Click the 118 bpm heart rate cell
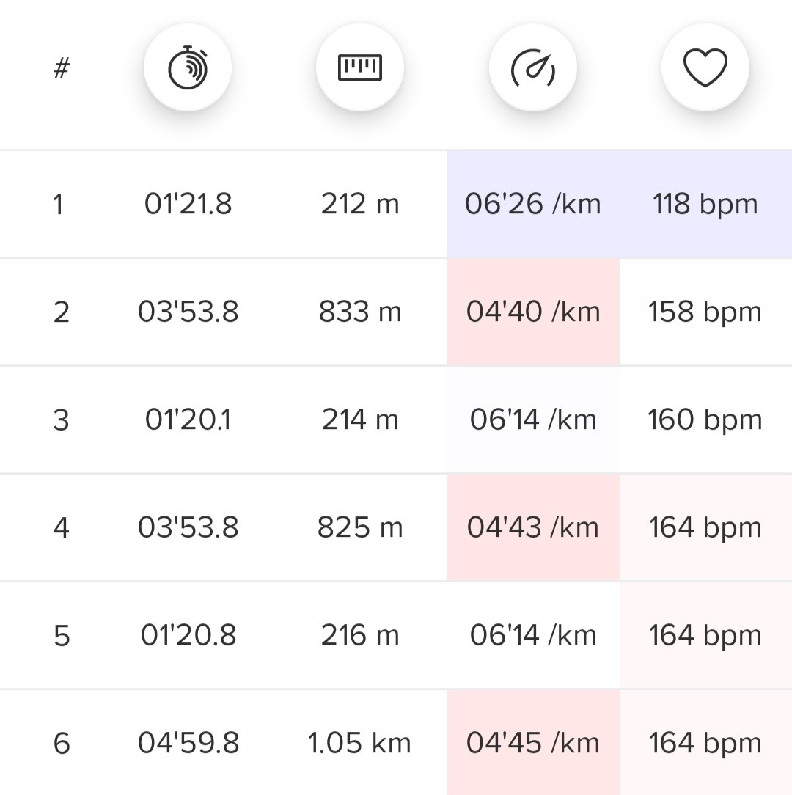 point(705,204)
